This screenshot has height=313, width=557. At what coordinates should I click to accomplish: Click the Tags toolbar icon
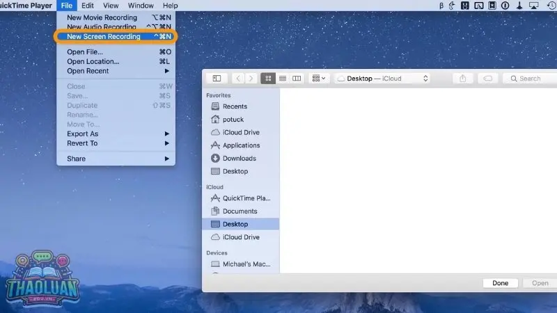coord(488,79)
